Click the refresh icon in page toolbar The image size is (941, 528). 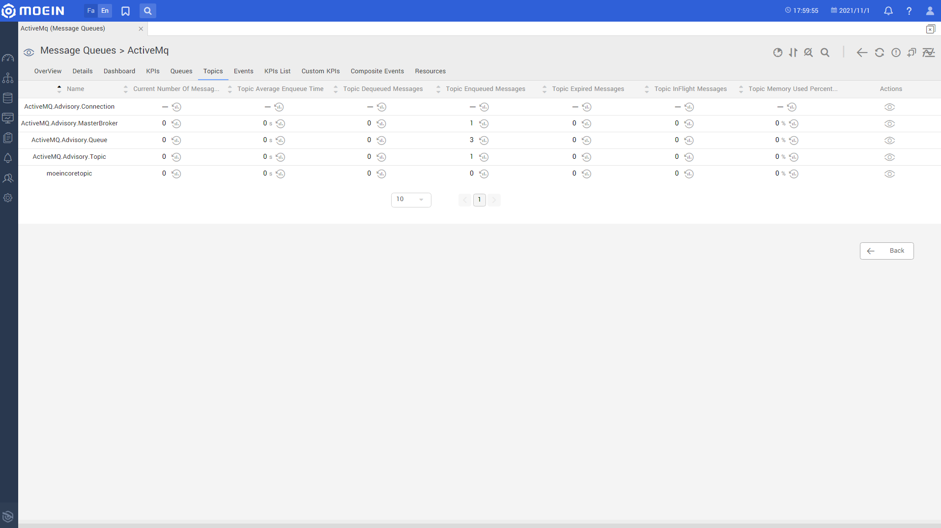(880, 53)
